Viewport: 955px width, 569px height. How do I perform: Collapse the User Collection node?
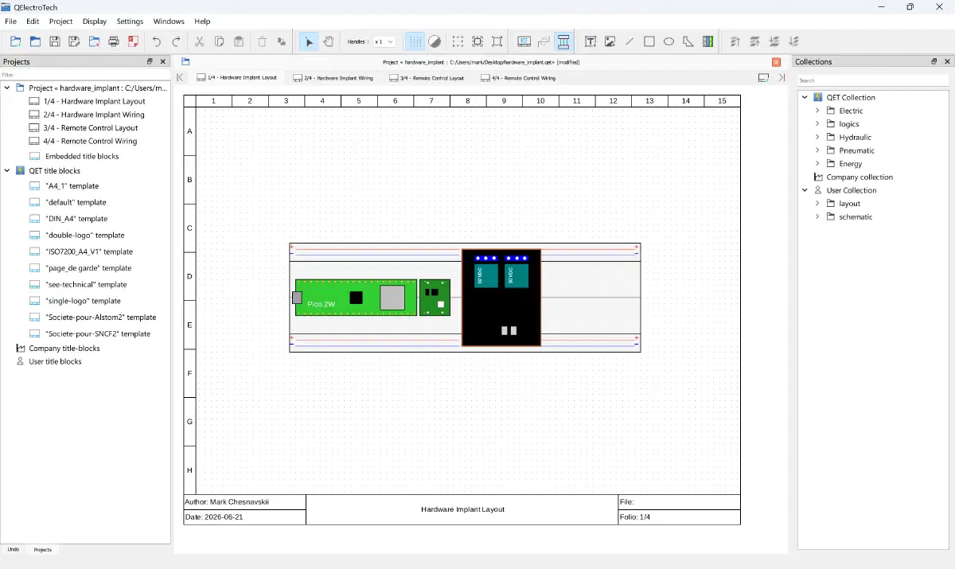(x=805, y=190)
